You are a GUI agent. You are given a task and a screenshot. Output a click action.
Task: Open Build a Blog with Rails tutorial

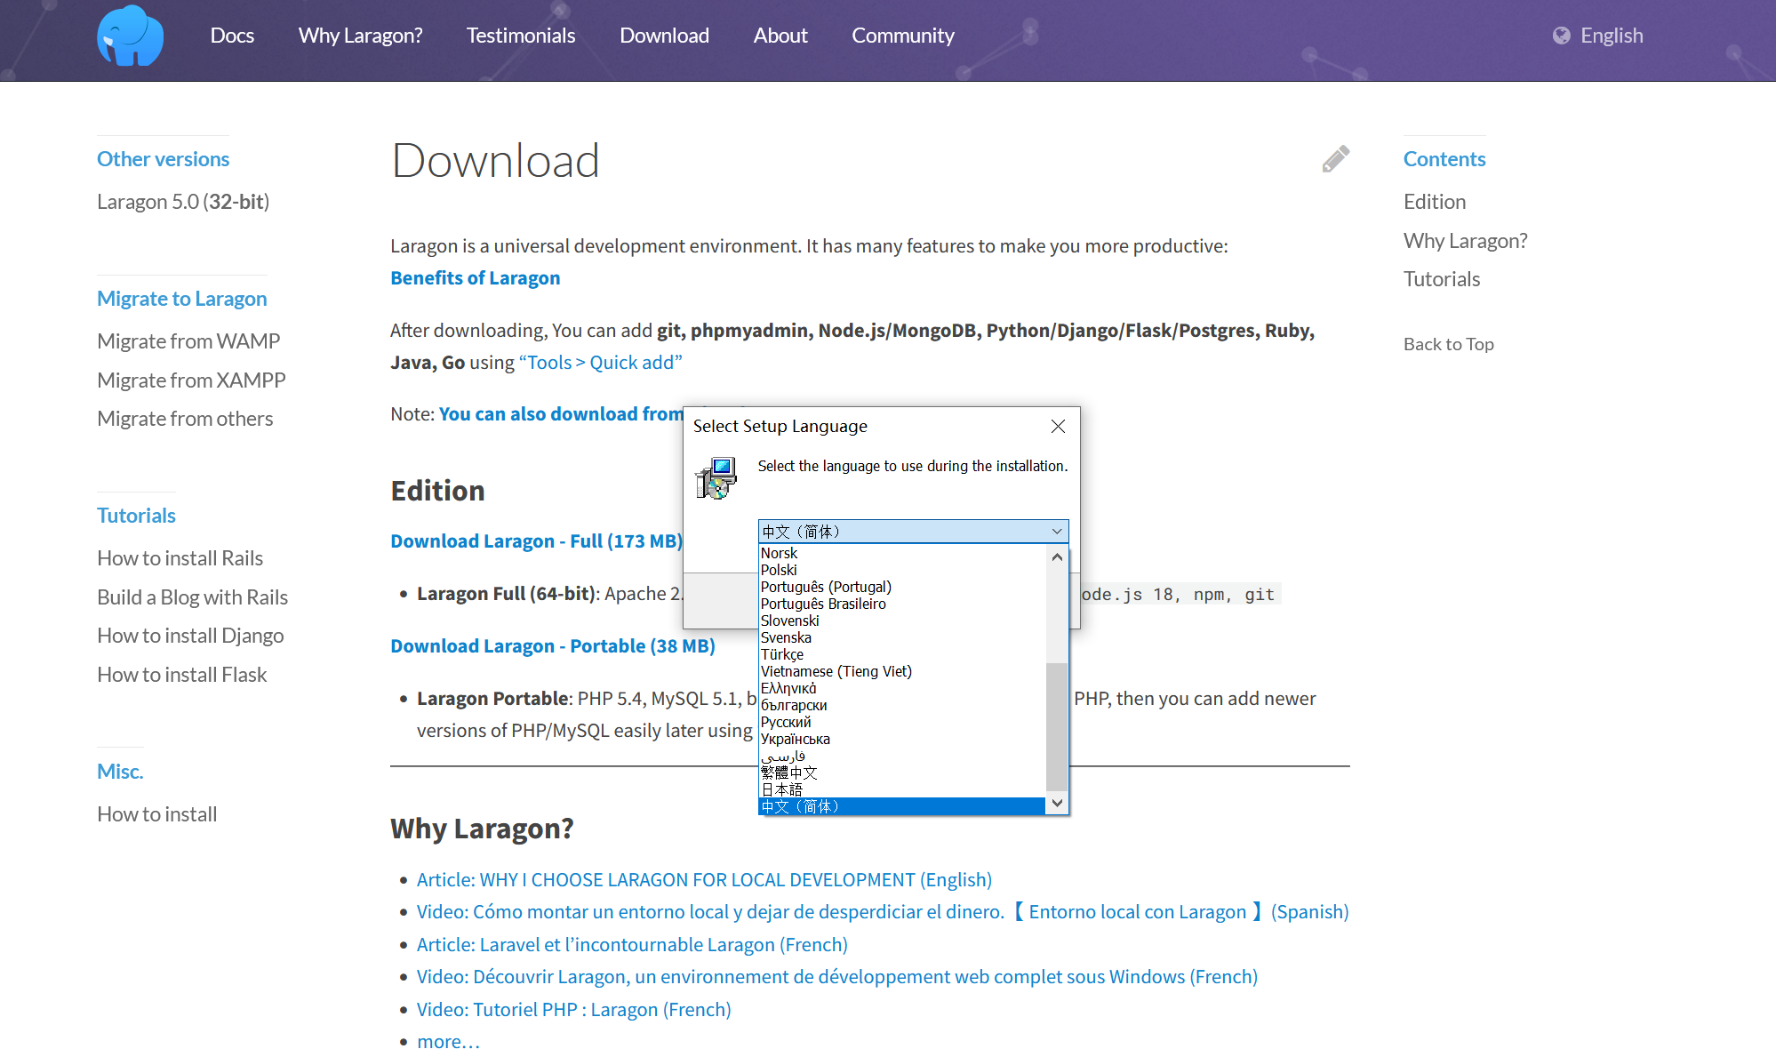pyautogui.click(x=192, y=597)
